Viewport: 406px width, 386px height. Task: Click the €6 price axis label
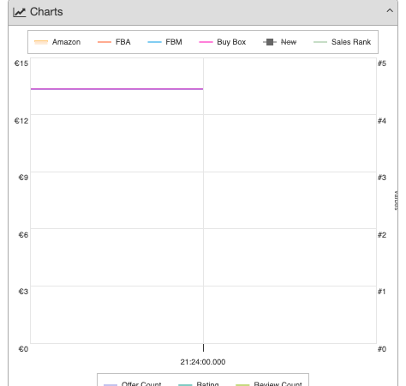[x=23, y=235]
